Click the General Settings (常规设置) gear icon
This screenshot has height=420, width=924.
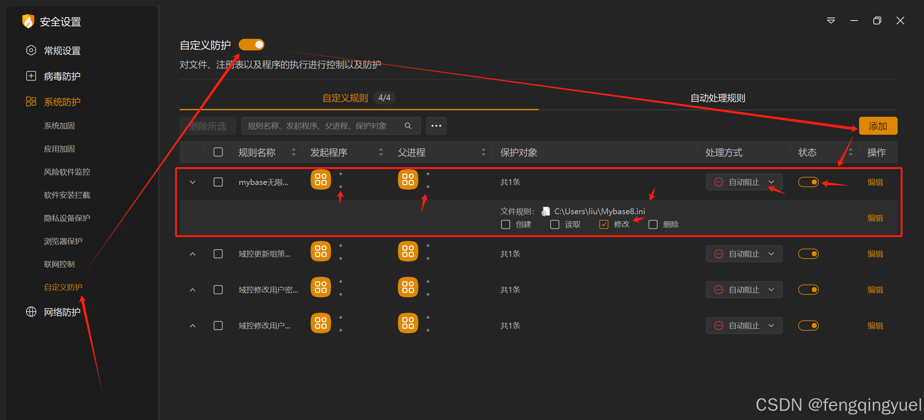31,50
